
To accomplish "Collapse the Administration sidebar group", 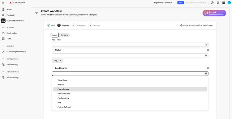I will click(3, 72).
